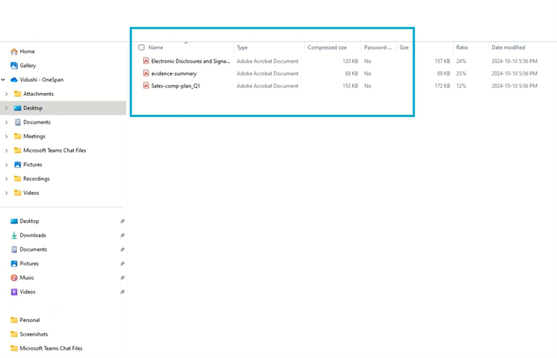Click the sort arrow above Name column

pos(186,43)
